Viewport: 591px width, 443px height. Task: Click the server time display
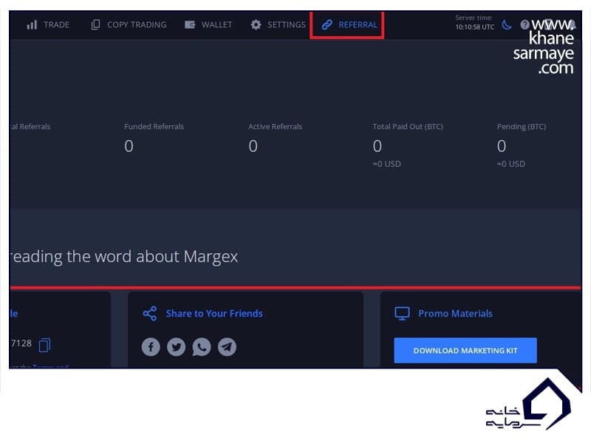point(474,23)
